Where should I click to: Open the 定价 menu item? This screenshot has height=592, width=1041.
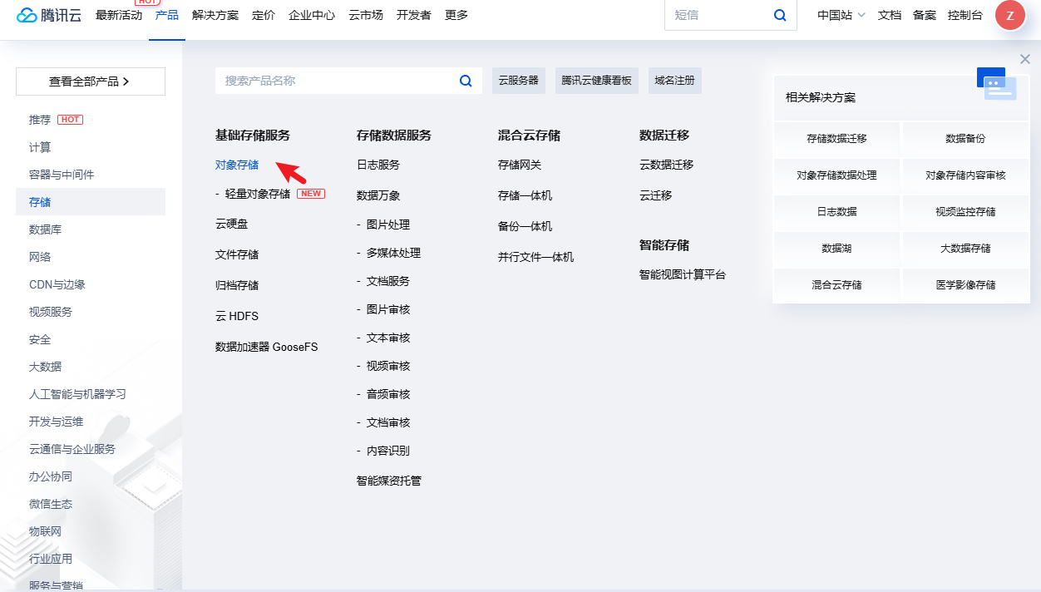[264, 15]
